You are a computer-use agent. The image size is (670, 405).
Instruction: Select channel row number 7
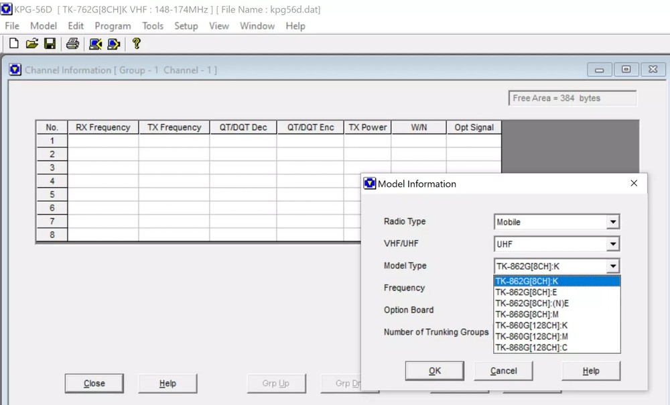point(52,221)
